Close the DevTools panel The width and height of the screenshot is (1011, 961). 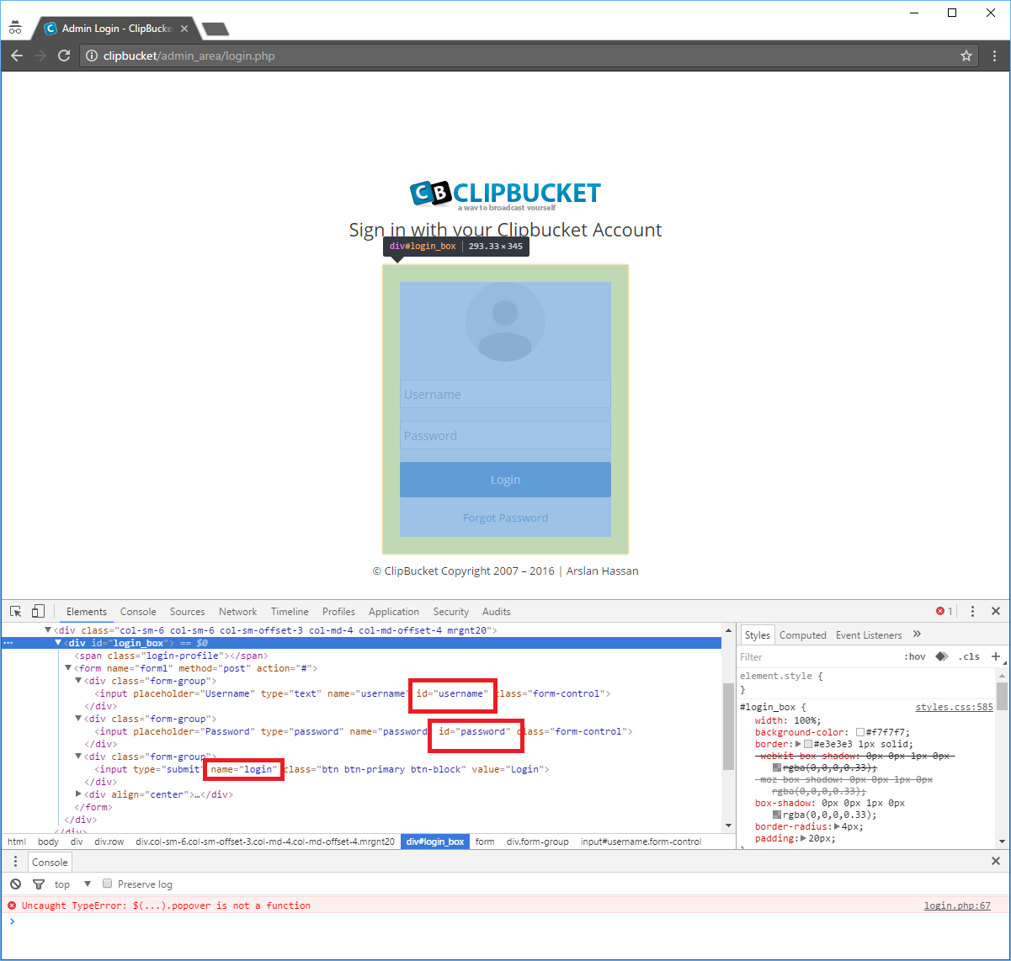point(996,612)
